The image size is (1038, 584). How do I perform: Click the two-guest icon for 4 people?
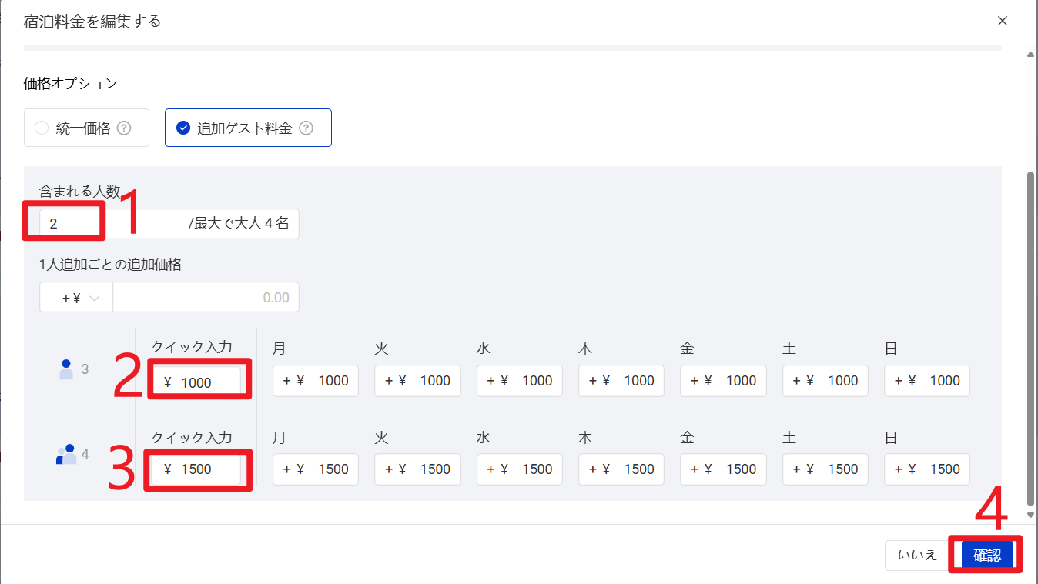point(66,455)
